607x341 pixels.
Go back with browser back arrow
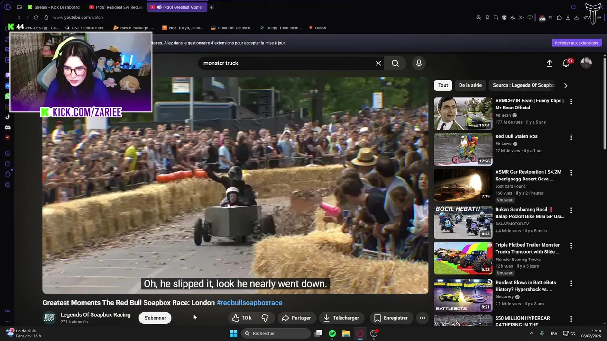pos(19,17)
